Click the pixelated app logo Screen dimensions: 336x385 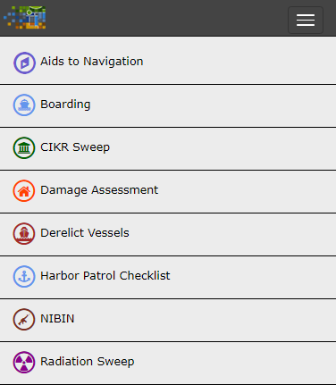tap(25, 18)
